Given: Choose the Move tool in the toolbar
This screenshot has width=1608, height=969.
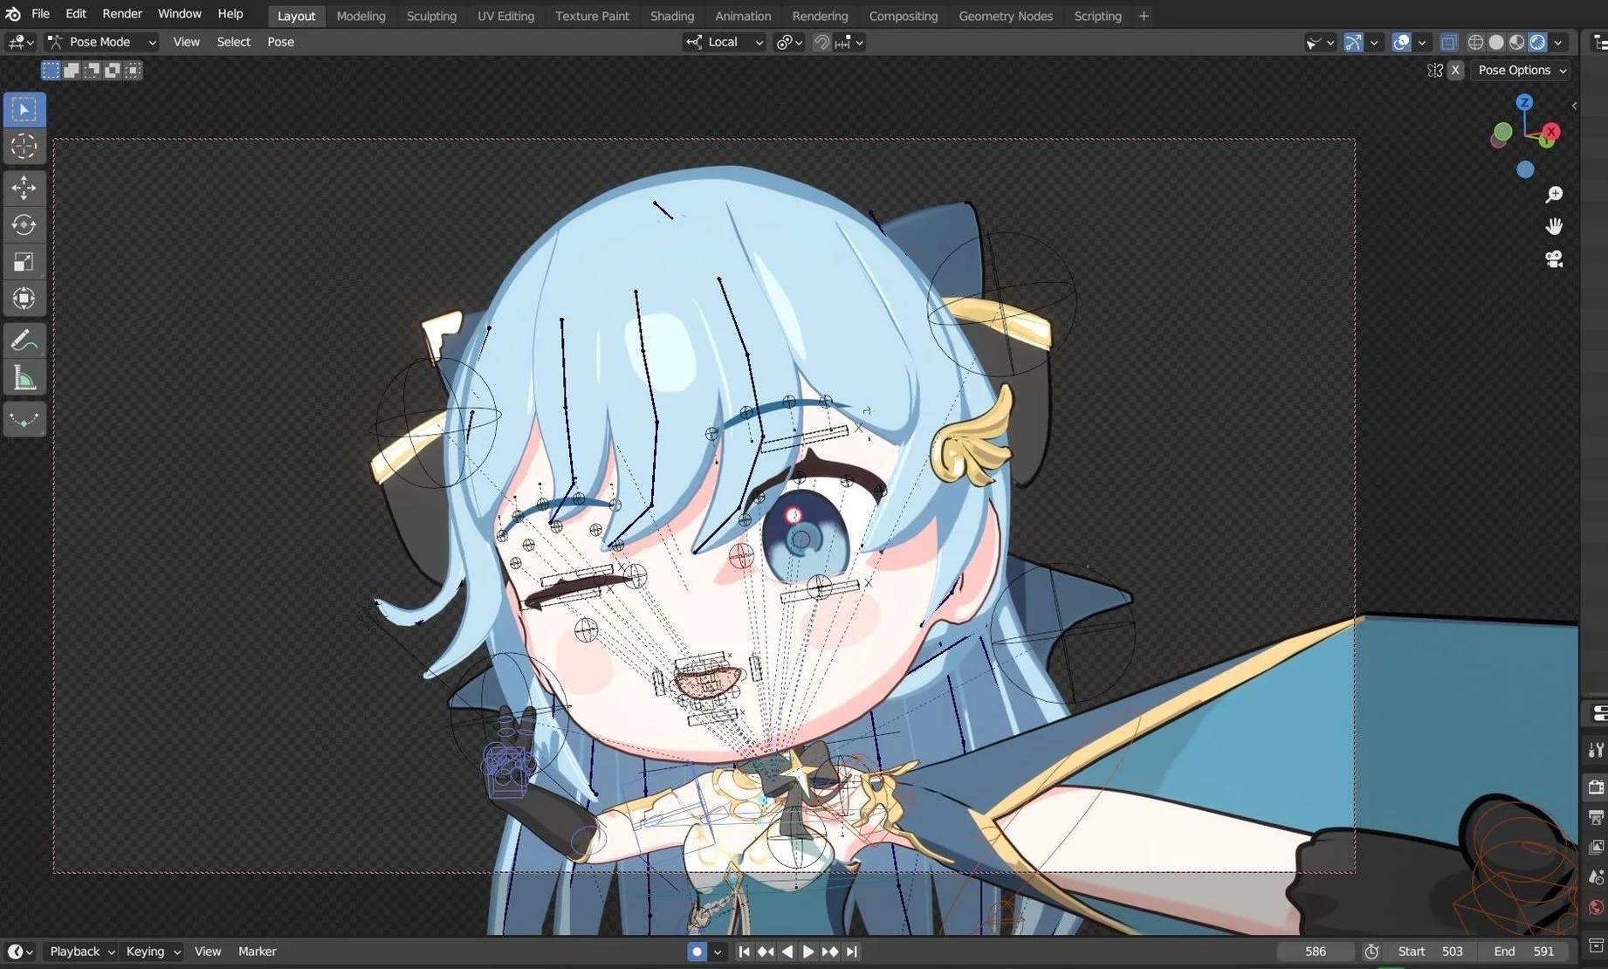Looking at the screenshot, I should (24, 188).
